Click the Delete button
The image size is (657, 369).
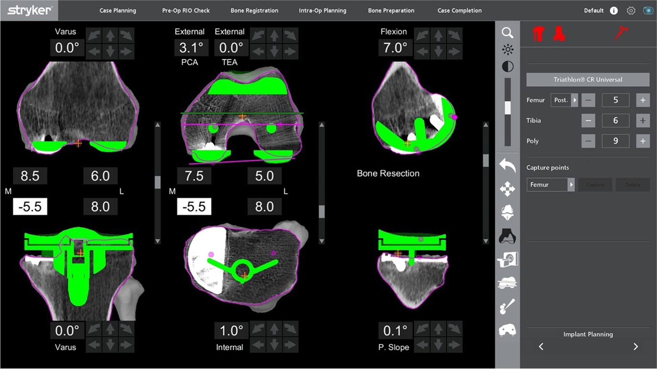coord(633,184)
